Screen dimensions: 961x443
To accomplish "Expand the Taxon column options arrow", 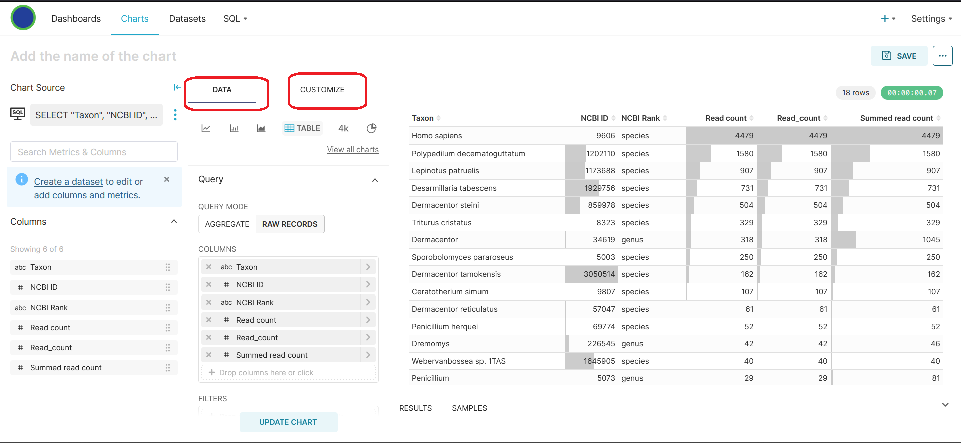I will click(x=368, y=267).
